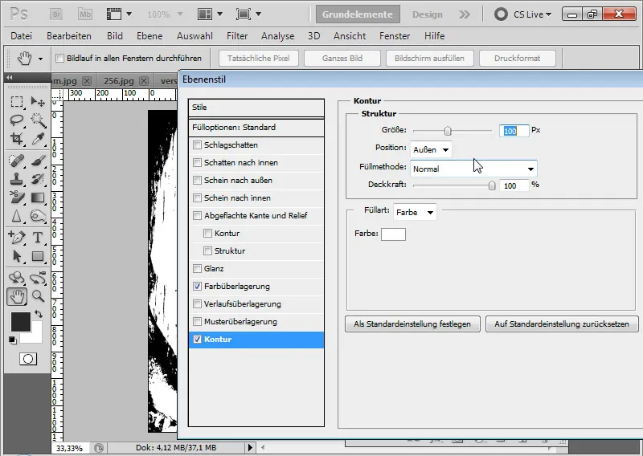The image size is (643, 456).
Task: Click the Größe slider handle
Action: (448, 131)
